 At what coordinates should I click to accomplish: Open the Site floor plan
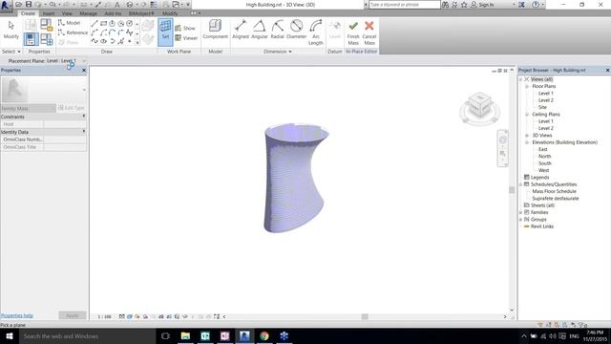coord(542,107)
